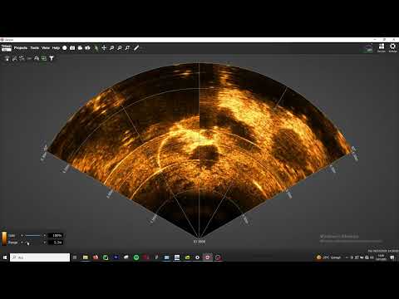
Task: Take a snapshot with the camera icon
Action: click(x=72, y=48)
